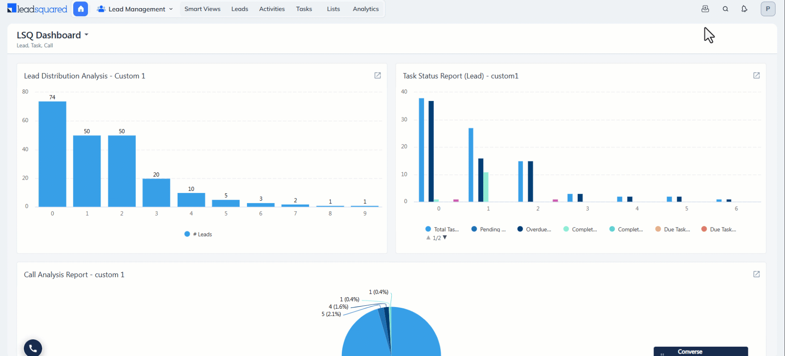785x356 pixels.
Task: Click the 20 leads bar for category 3
Action: pos(156,192)
